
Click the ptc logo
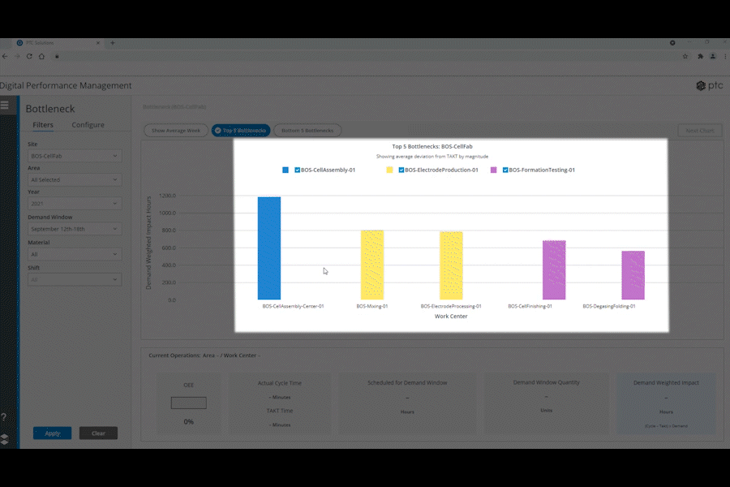[x=710, y=85]
